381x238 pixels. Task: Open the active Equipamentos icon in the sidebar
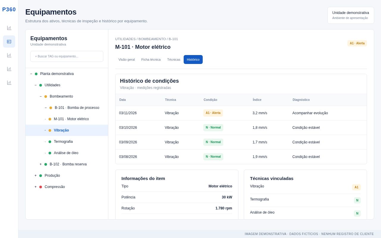pyautogui.click(x=9, y=42)
